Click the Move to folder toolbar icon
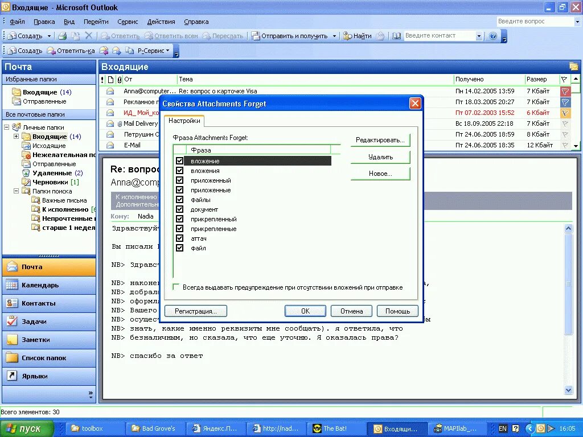This screenshot has height=437, width=583. point(76,36)
